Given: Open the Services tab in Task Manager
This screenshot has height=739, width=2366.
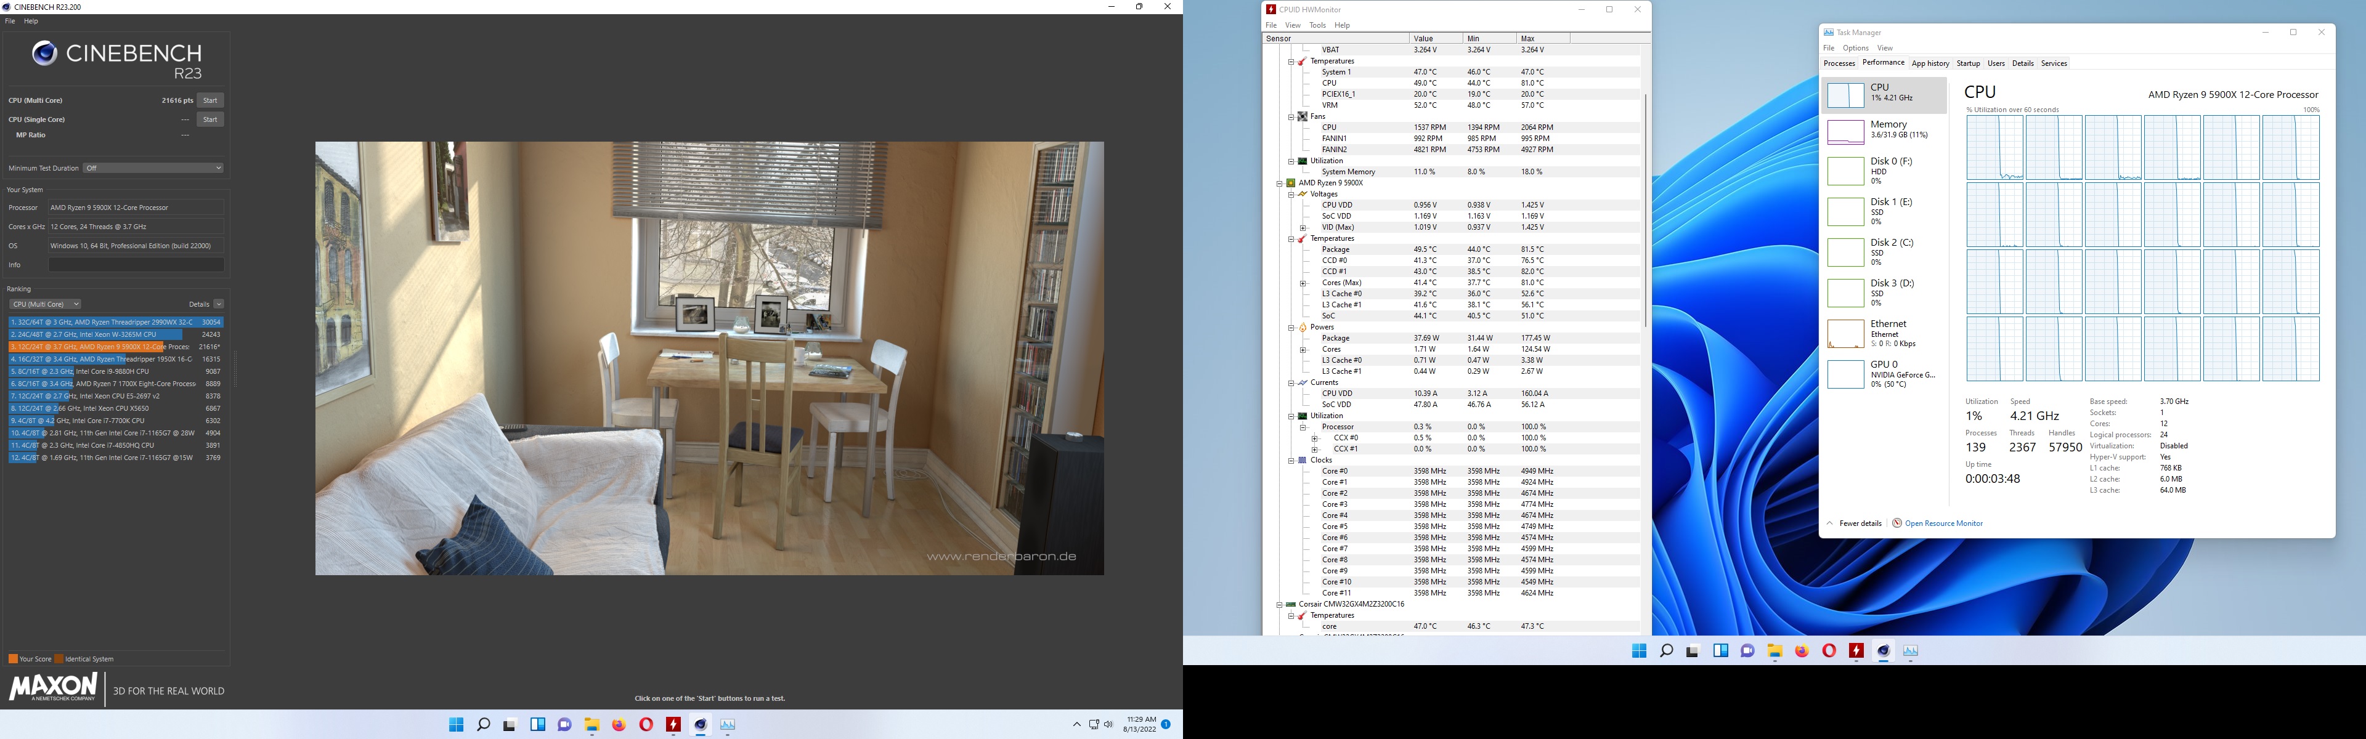Looking at the screenshot, I should [x=2054, y=63].
